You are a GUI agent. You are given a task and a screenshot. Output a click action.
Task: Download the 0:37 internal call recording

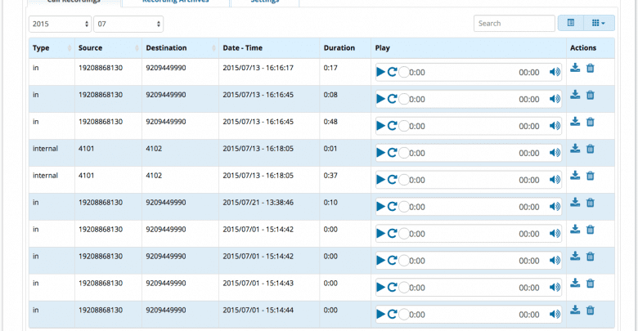click(x=575, y=175)
